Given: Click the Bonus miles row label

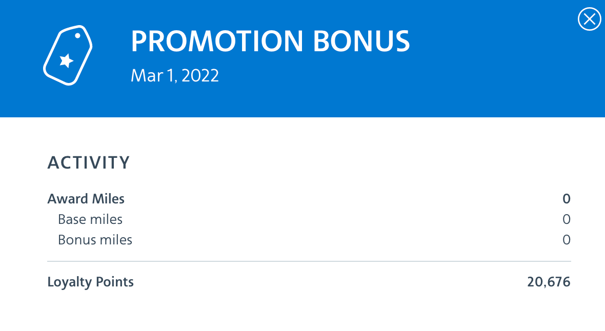Looking at the screenshot, I should [x=95, y=240].
